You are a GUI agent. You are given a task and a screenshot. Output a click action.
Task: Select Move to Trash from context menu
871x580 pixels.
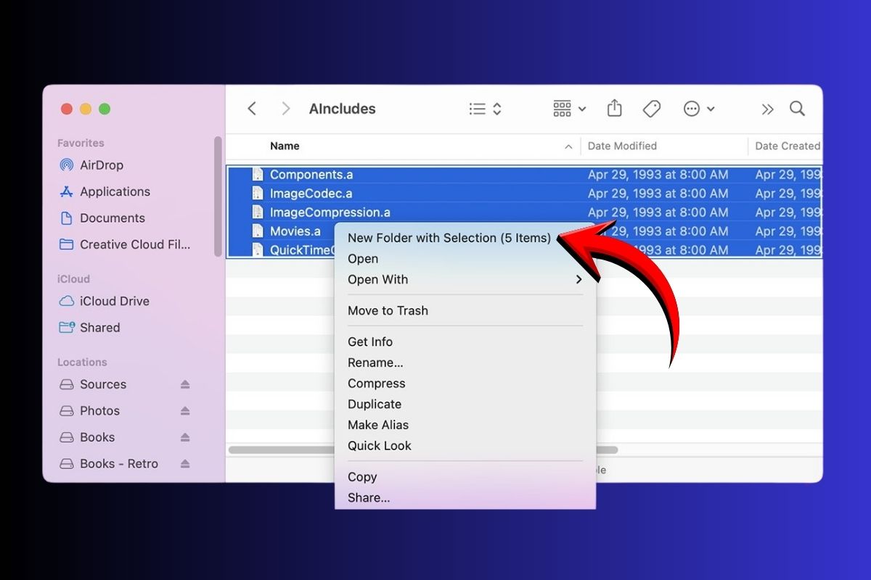[388, 310]
